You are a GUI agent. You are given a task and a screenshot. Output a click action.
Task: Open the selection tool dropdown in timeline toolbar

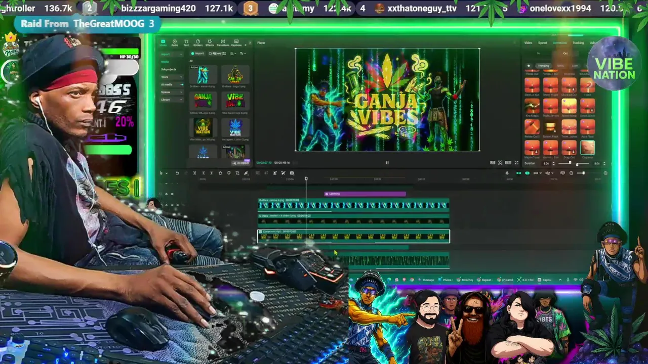(x=167, y=173)
